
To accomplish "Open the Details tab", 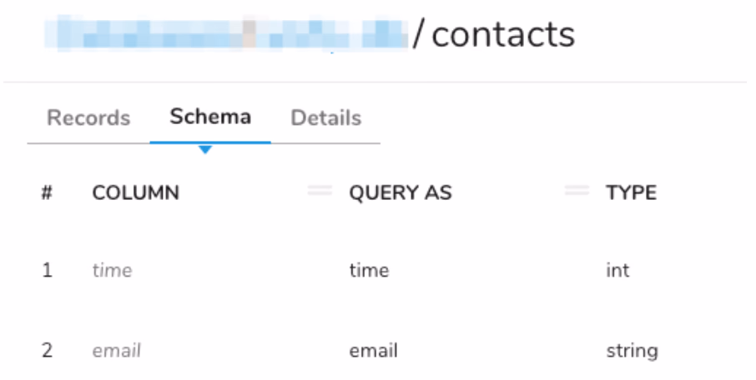I will coord(325,118).
